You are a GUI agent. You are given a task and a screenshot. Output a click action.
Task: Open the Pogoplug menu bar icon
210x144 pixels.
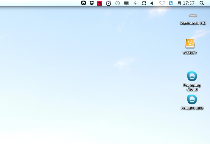click(84, 3)
